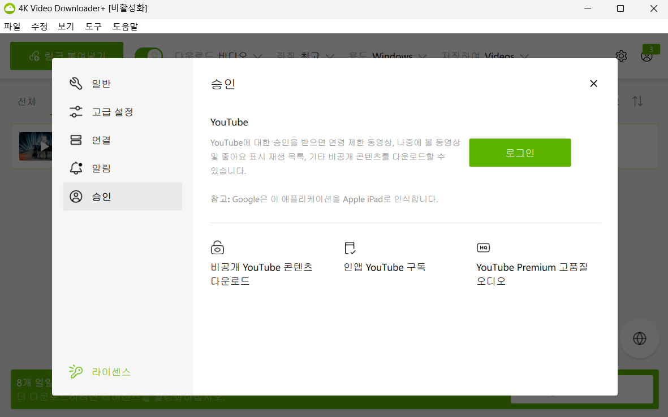Click the YouTube Premium 고품질 오디오 text
This screenshot has height=417, width=668.
[x=532, y=274]
